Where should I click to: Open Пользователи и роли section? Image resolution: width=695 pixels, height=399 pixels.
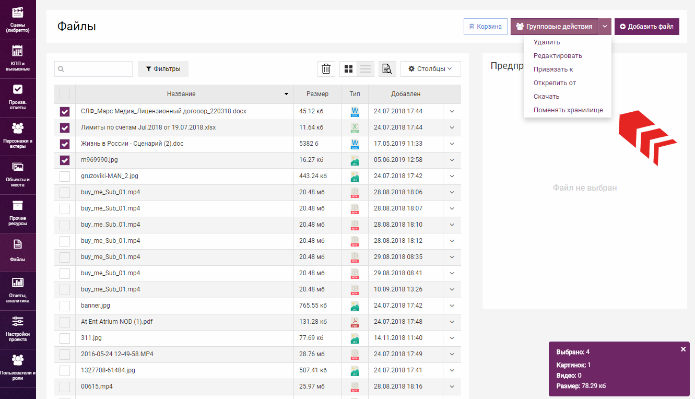18,368
